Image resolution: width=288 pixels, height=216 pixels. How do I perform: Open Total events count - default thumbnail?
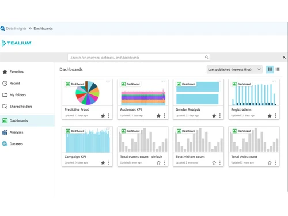click(143, 140)
